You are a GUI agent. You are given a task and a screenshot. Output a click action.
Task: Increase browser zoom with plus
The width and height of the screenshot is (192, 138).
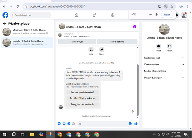[x=156, y=15]
